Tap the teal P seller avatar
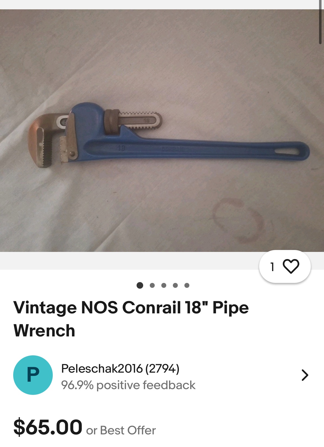Image resolution: width=324 pixels, height=447 pixels. click(x=33, y=375)
